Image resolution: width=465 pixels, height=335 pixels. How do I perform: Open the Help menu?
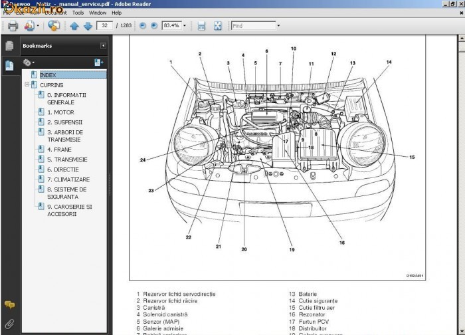[116, 13]
